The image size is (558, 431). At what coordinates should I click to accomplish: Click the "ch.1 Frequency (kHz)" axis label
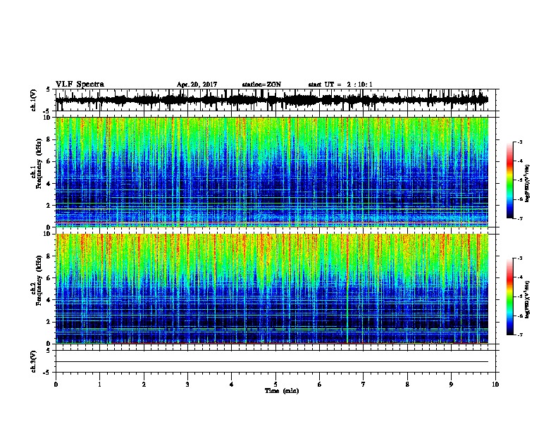(x=37, y=164)
